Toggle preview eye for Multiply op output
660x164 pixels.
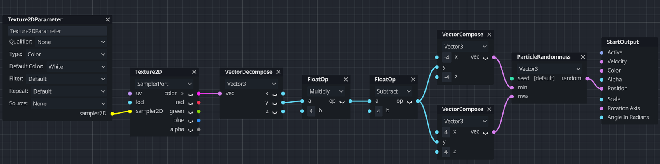point(342,102)
